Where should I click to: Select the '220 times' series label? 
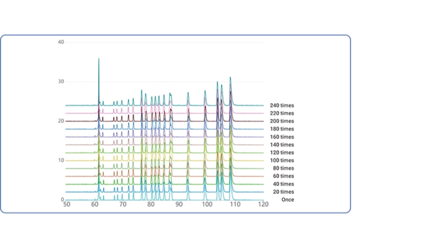tap(282, 113)
